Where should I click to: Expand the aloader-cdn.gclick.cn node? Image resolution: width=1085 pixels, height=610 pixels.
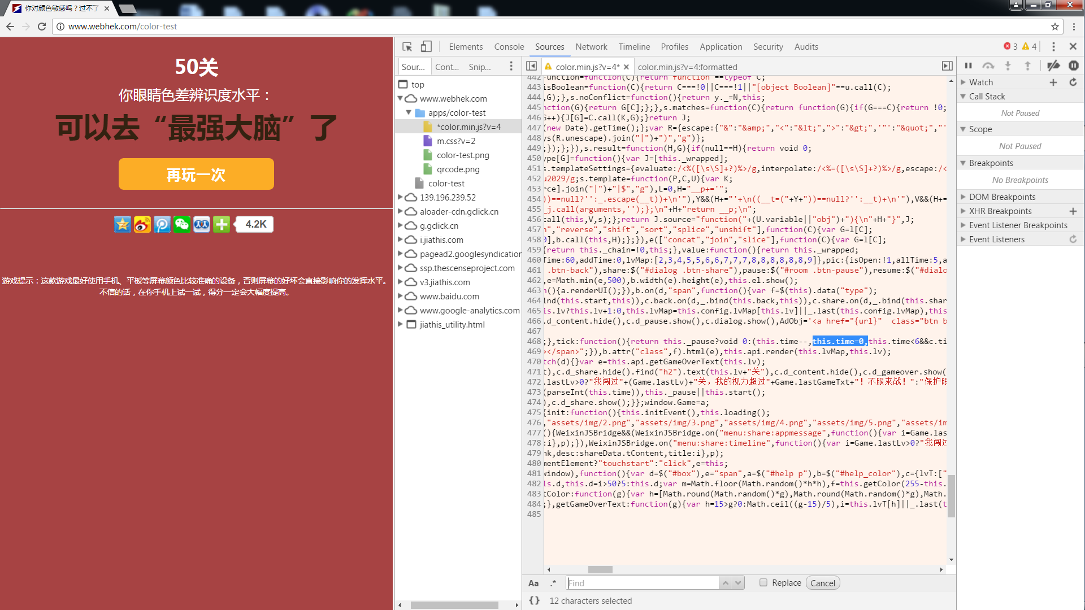tap(400, 211)
